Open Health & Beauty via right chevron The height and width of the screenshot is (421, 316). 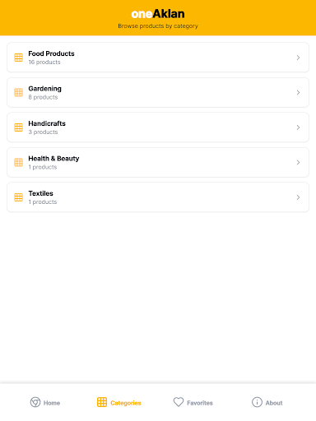298,163
